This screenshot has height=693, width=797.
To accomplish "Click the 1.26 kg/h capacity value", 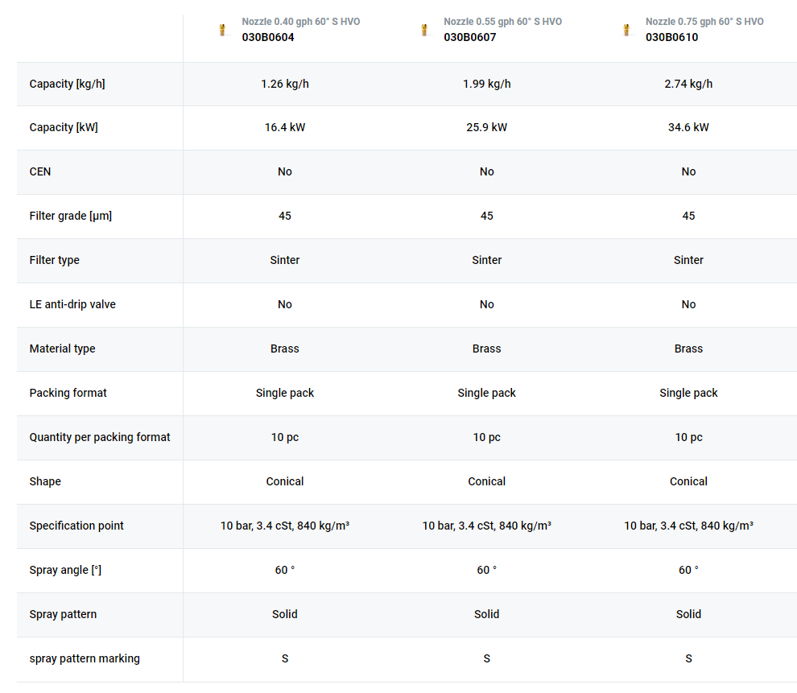I will [285, 84].
